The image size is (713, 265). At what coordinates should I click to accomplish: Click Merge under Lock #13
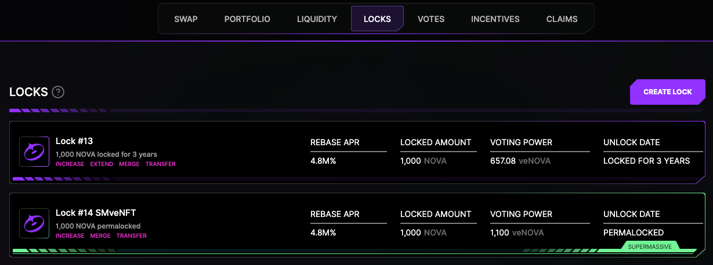(129, 164)
